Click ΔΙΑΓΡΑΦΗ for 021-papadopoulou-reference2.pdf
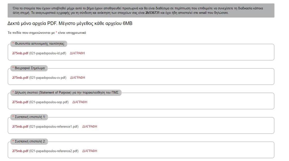 (89, 151)
